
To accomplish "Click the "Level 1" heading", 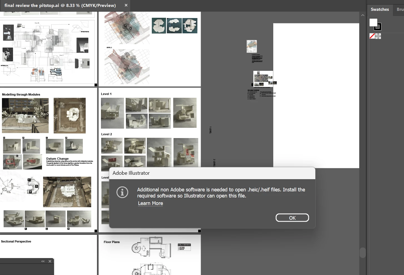I will [x=106, y=94].
